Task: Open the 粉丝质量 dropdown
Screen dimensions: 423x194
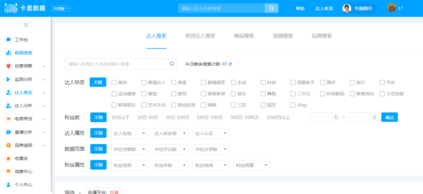Action: 251,165
